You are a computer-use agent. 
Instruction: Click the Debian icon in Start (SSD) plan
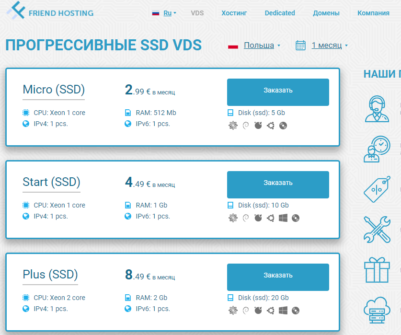(x=245, y=218)
